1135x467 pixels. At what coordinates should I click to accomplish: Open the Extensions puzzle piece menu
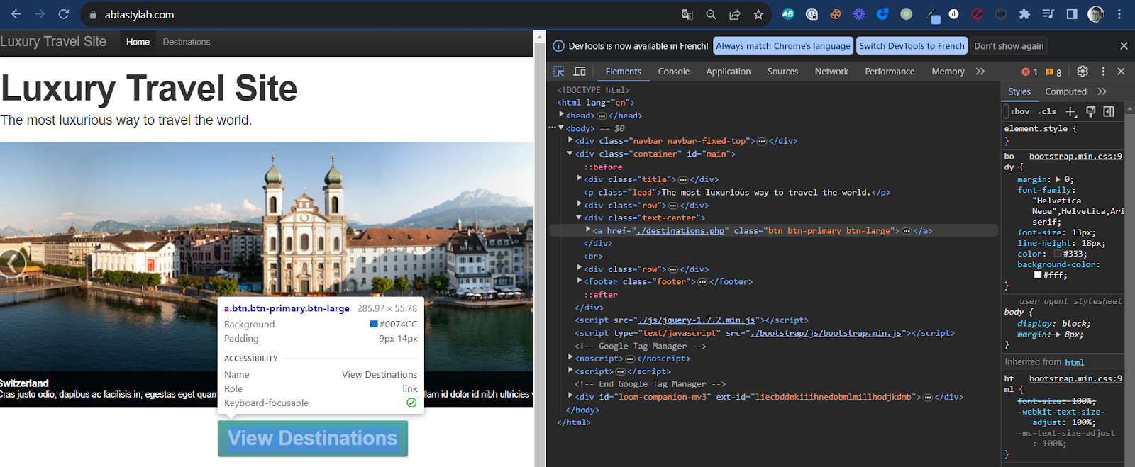coord(1024,13)
